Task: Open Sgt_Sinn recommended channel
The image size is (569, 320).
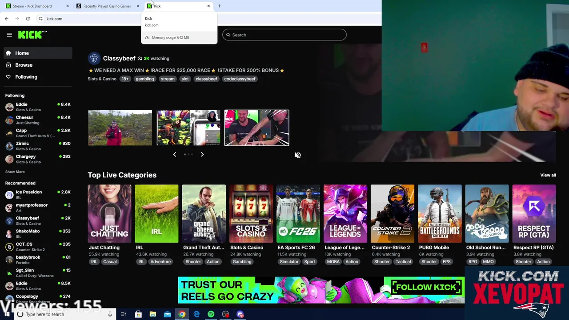Action: [38, 272]
